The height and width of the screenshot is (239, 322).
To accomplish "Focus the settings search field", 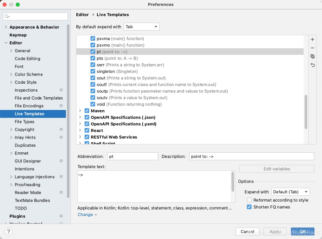I will (x=35, y=16).
